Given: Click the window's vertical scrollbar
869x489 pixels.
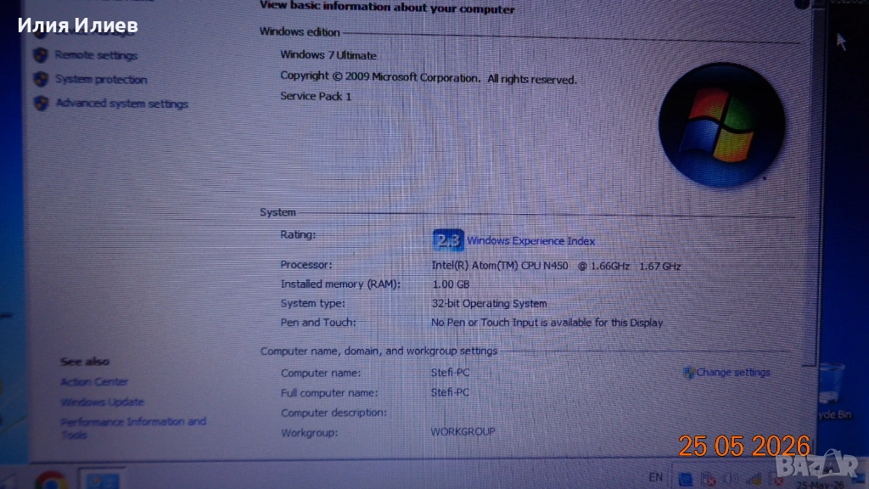Looking at the screenshot, I should [x=814, y=183].
